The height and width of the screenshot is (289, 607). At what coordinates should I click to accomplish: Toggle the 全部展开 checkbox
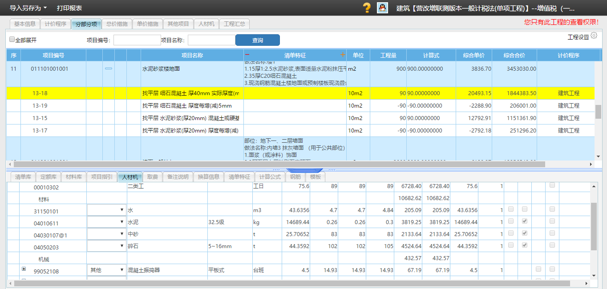tap(12, 39)
